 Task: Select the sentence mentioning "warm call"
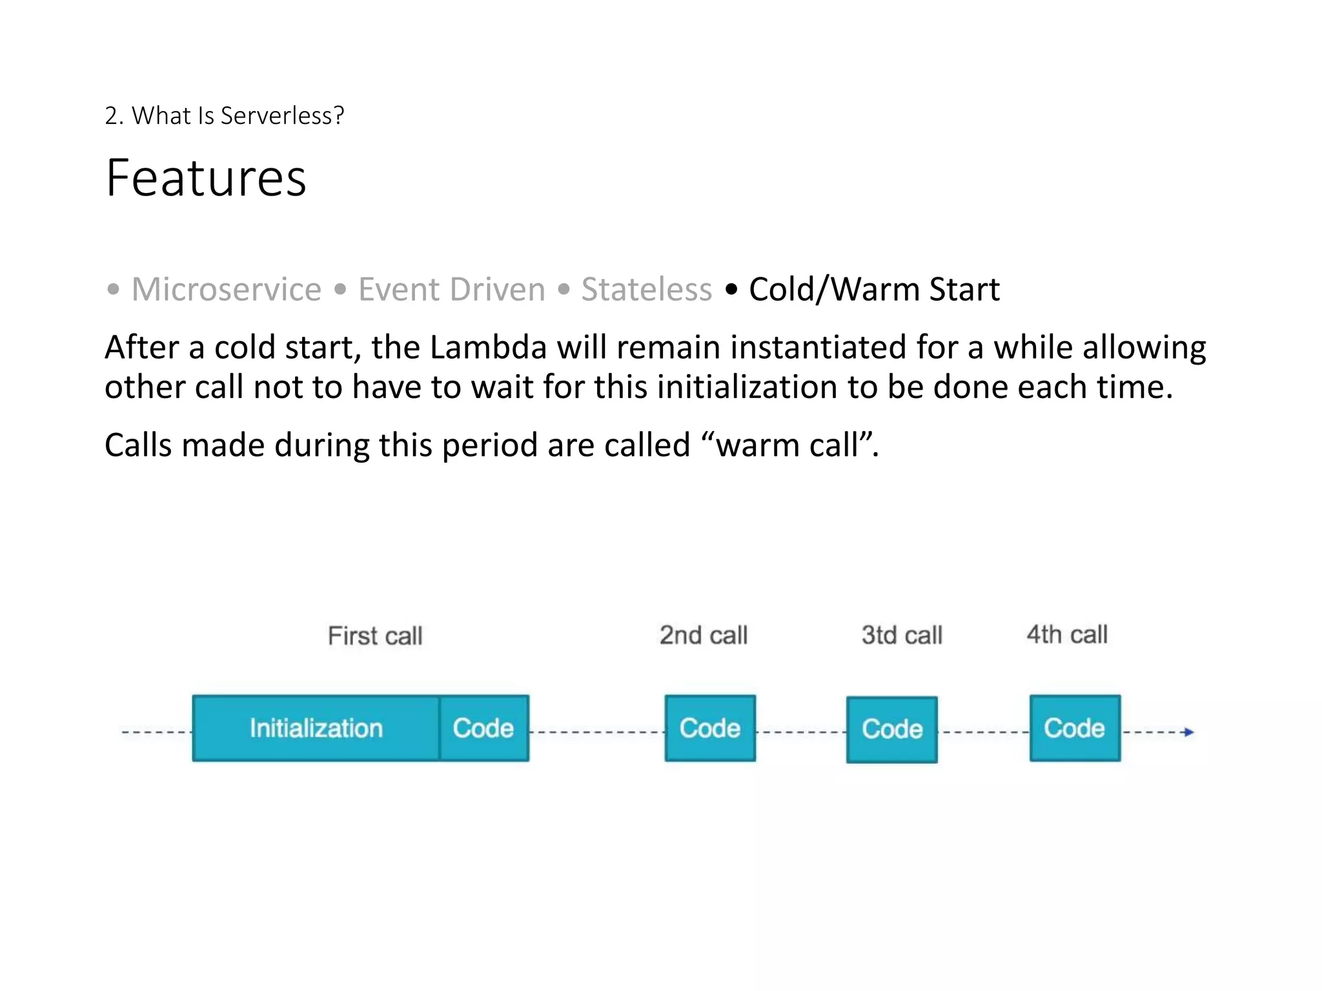click(491, 445)
